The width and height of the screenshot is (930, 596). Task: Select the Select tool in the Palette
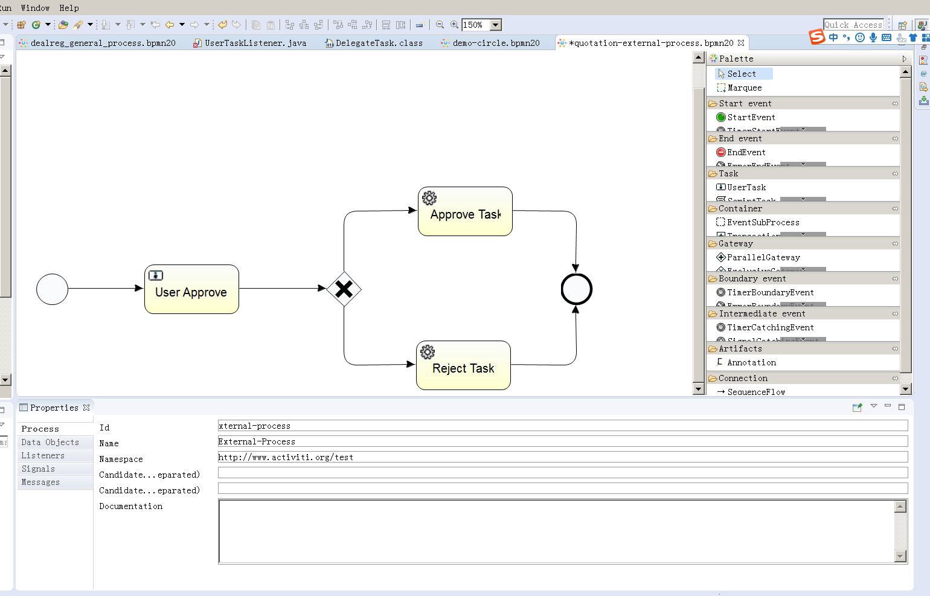click(x=742, y=73)
